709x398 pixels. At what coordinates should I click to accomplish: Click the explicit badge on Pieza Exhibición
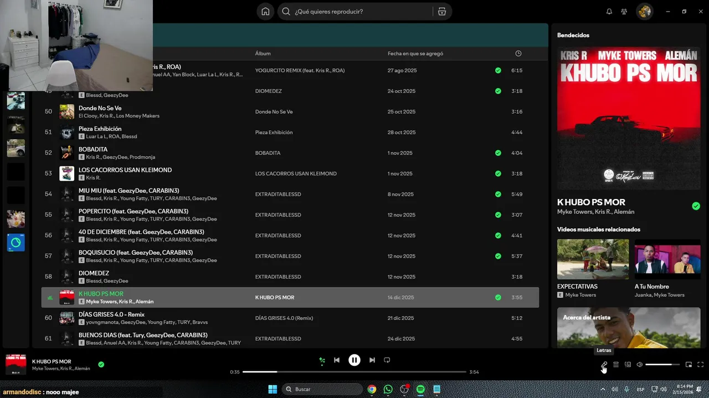(81, 137)
